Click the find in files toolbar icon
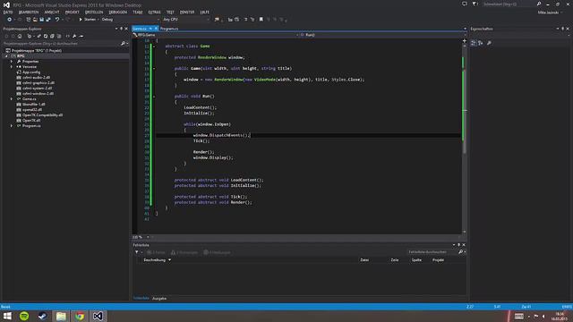 [x=217, y=20]
